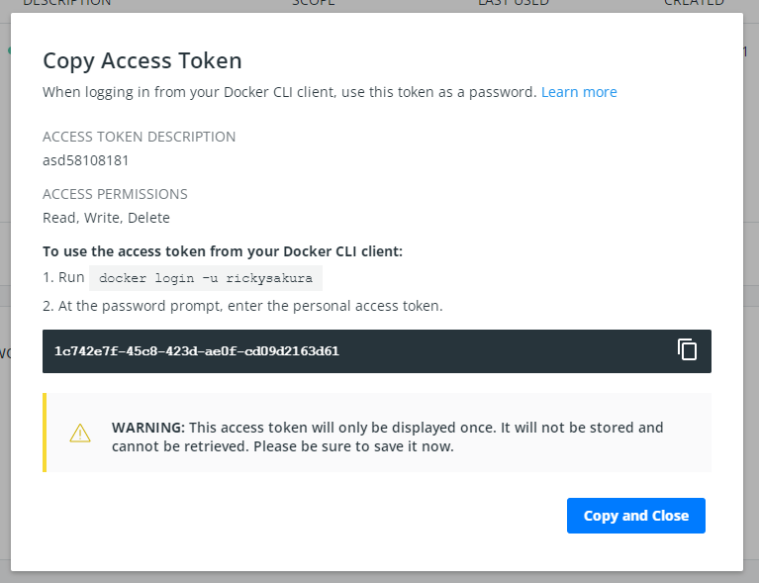The width and height of the screenshot is (759, 583).
Task: Click the Docker CLI login intro sentence
Action: [x=289, y=92]
